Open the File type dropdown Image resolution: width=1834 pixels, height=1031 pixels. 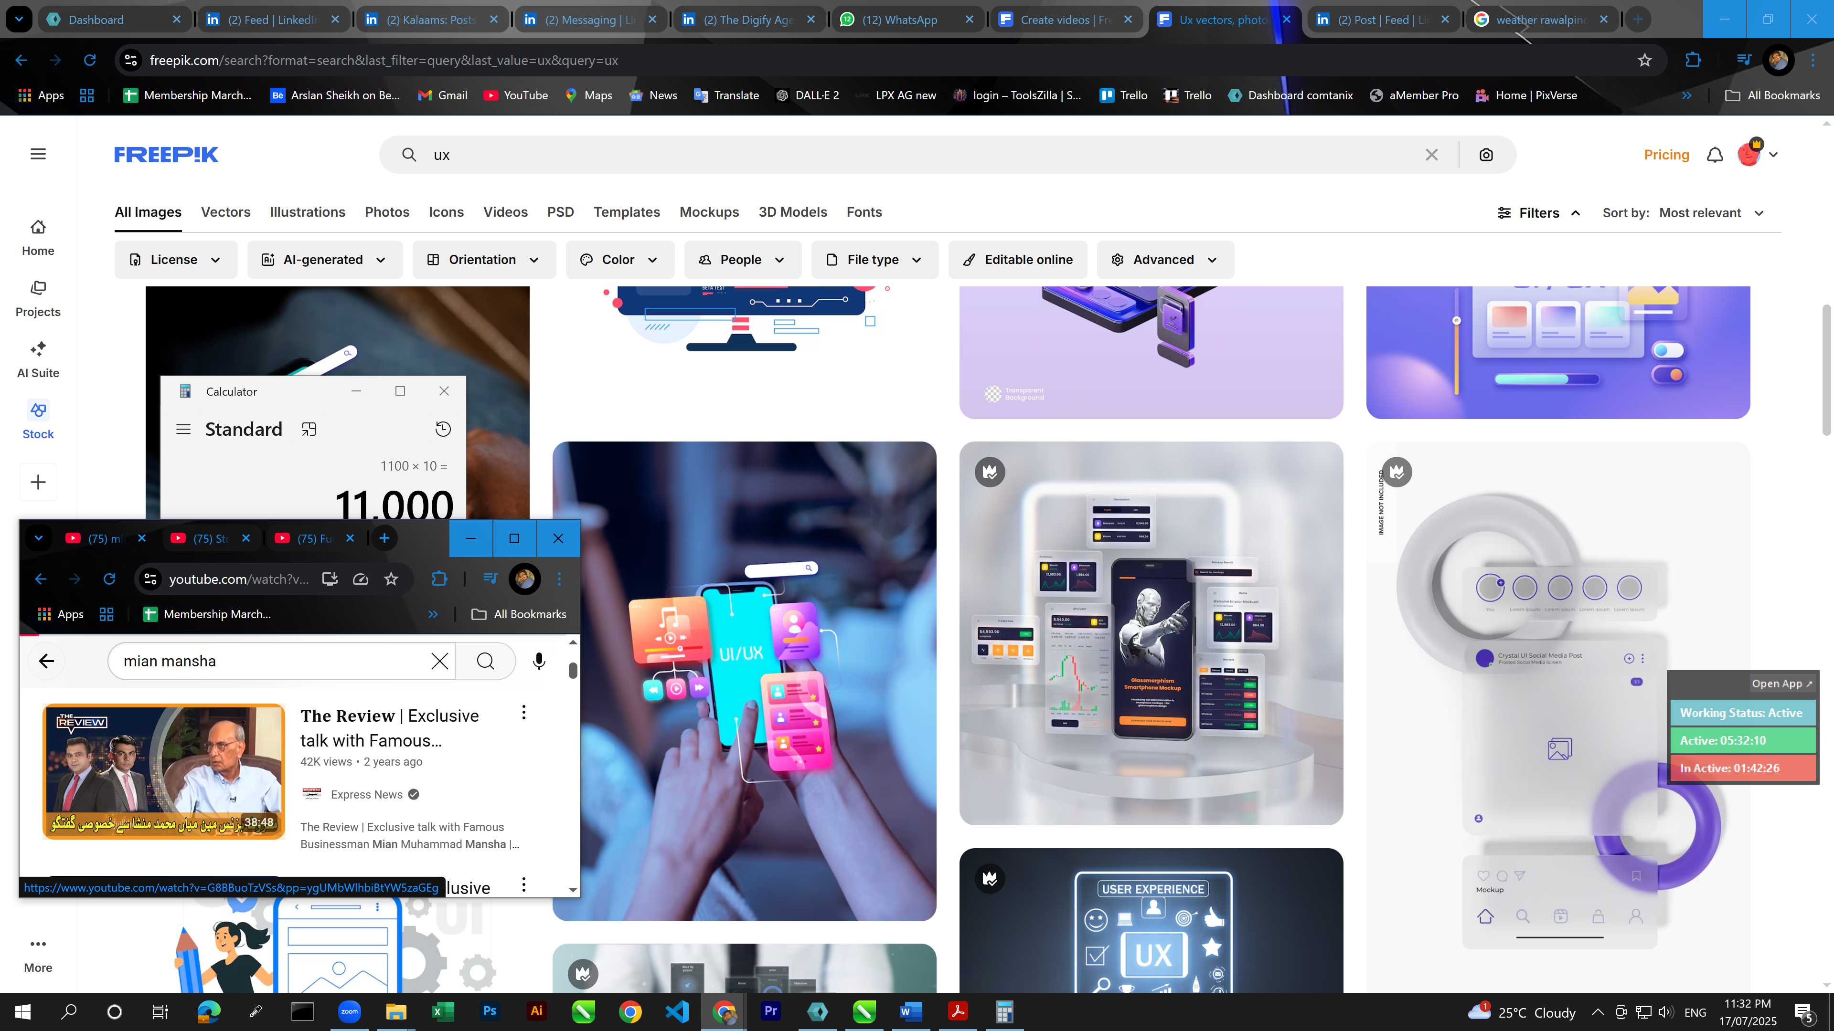click(874, 260)
